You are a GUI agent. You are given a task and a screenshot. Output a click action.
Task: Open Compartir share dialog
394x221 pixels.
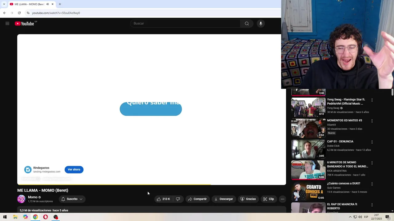pyautogui.click(x=197, y=199)
